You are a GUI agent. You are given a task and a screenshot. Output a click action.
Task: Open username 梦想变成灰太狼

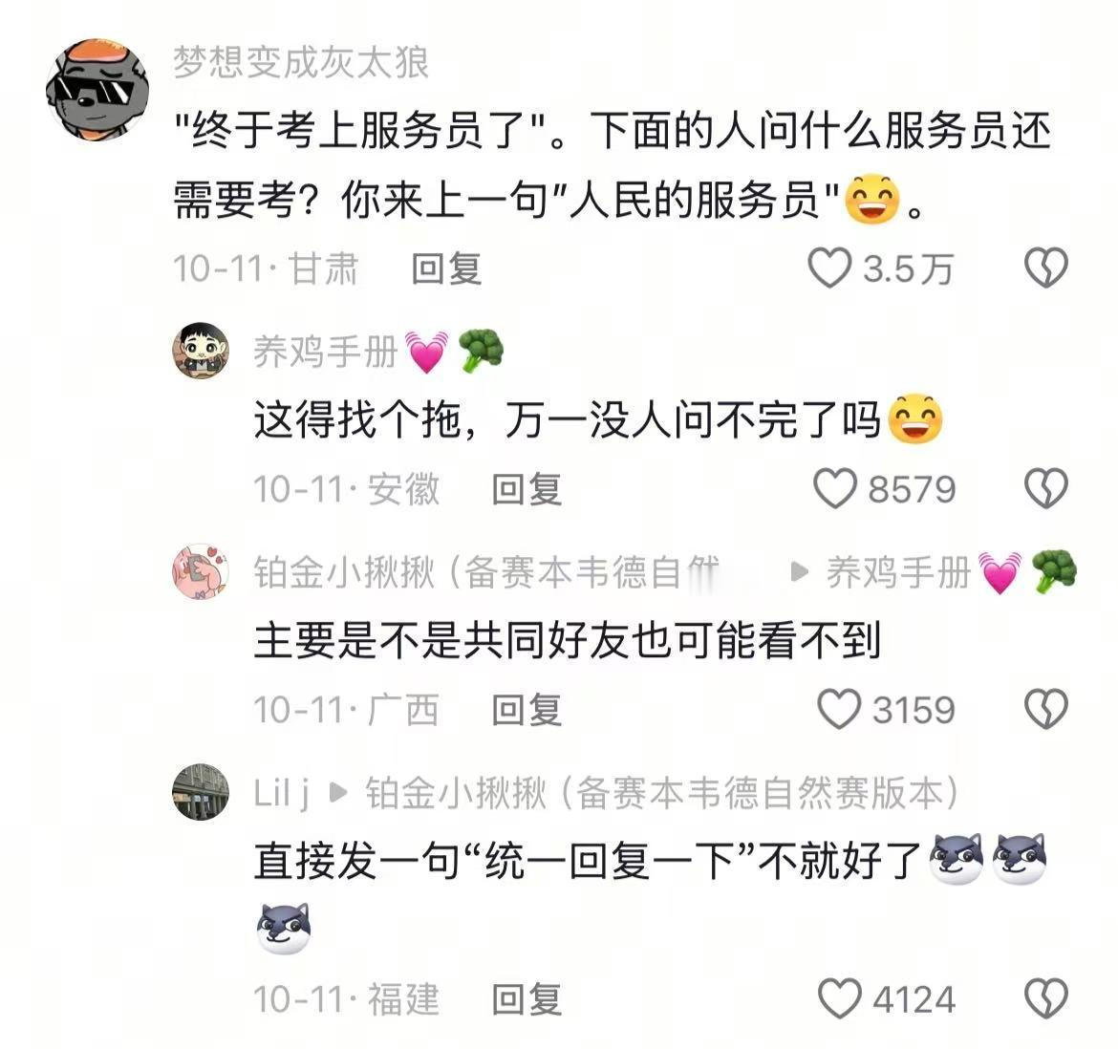click(x=301, y=62)
